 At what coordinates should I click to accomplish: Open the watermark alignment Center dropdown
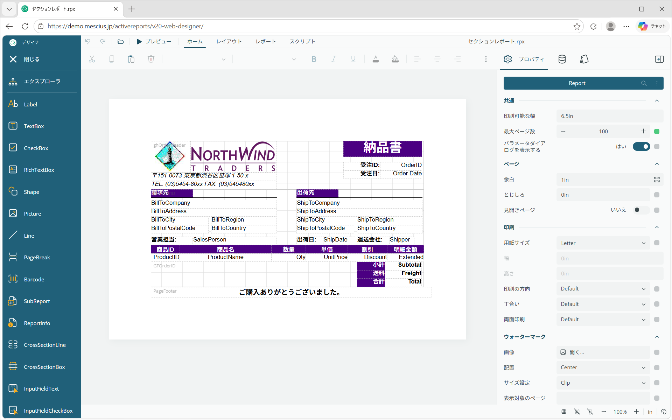coord(603,367)
